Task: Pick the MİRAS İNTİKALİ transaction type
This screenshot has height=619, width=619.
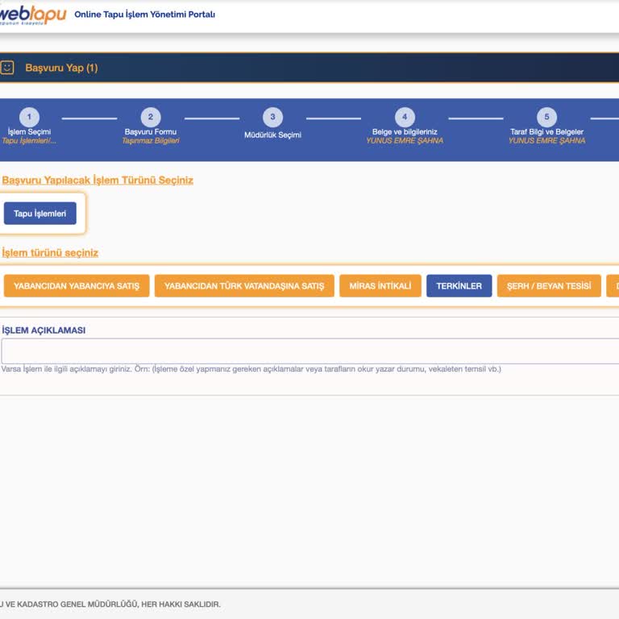Action: pyautogui.click(x=380, y=286)
